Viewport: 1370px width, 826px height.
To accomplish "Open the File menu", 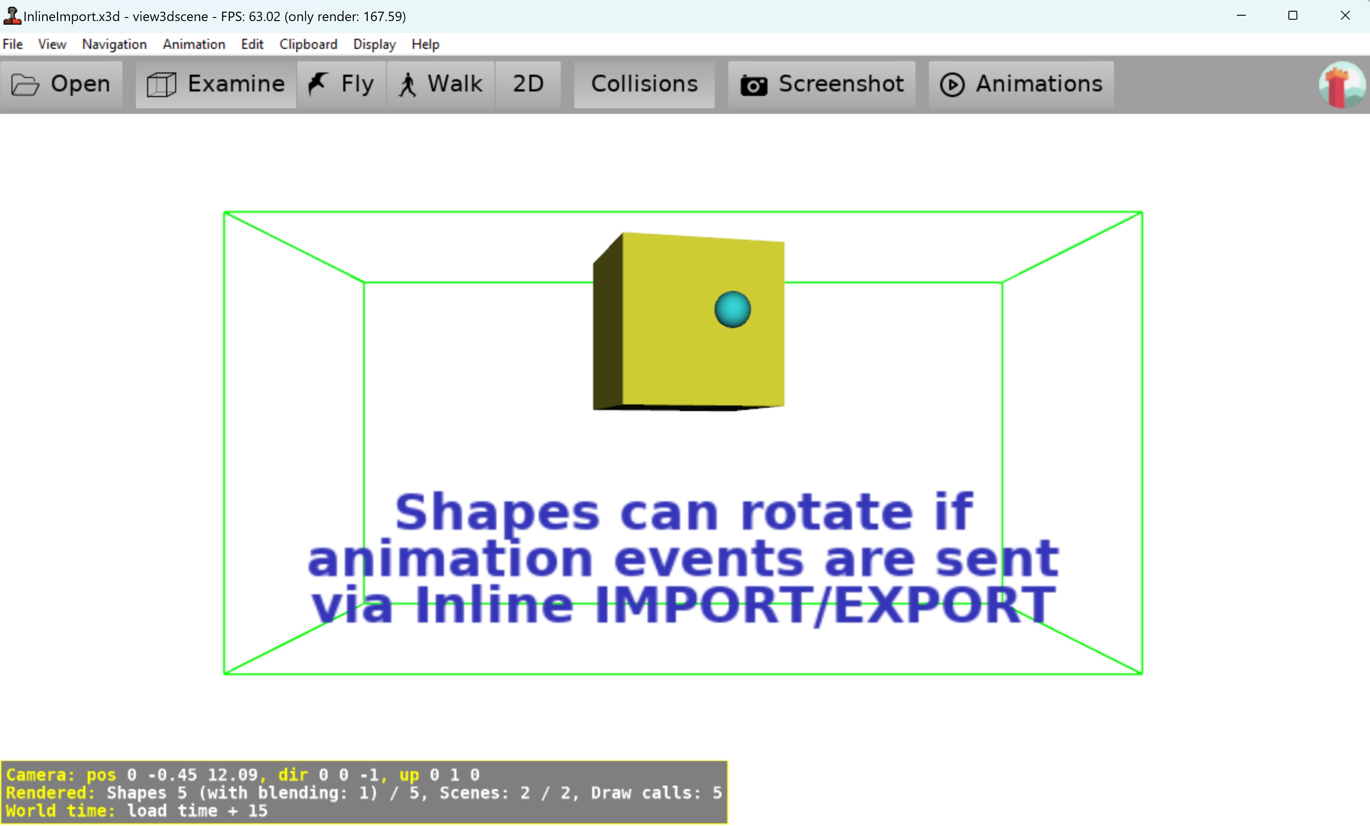I will click(x=13, y=44).
